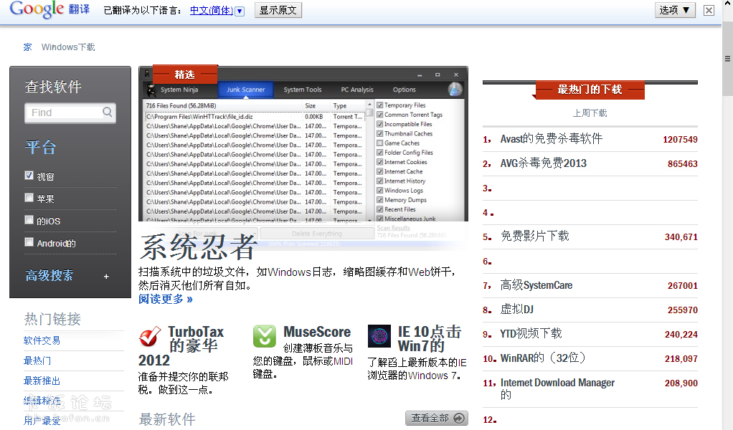Enable the Android的 platform checkbox

pos(29,242)
